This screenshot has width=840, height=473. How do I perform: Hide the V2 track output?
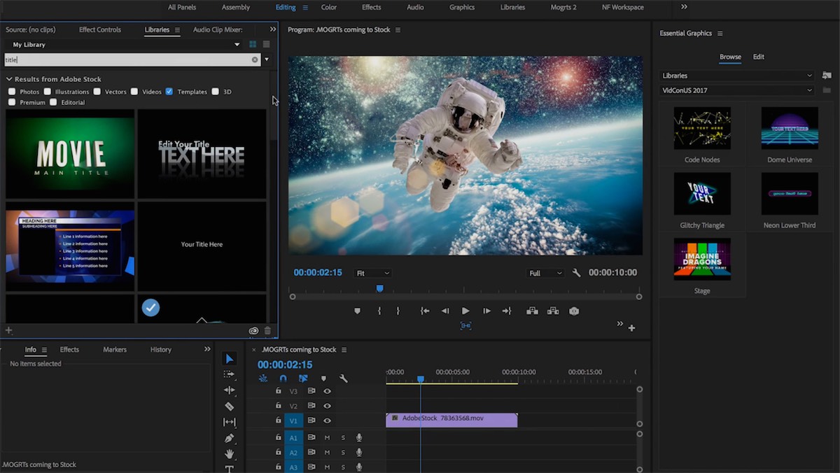(326, 405)
